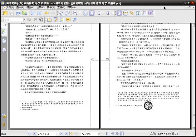Click the search magnifier icon beside Find
The width and height of the screenshot is (196, 137).
(41, 20)
